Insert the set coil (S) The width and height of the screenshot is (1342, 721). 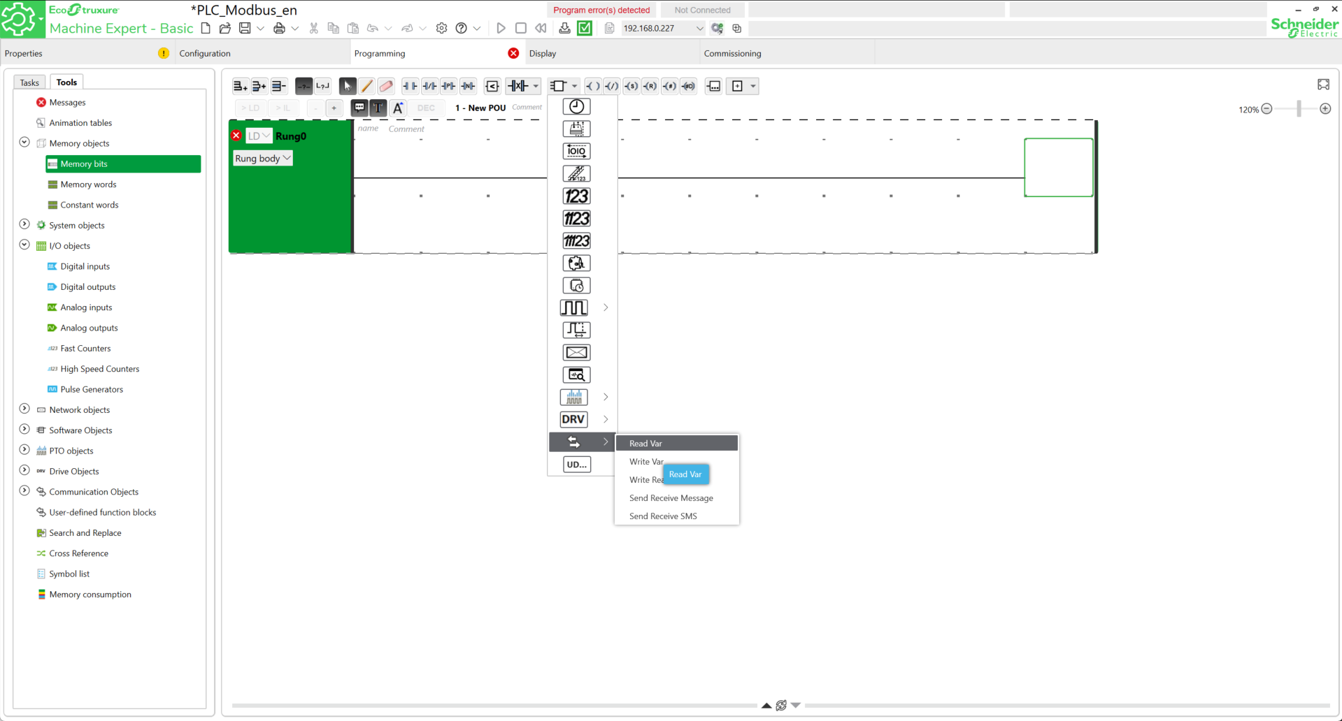631,86
